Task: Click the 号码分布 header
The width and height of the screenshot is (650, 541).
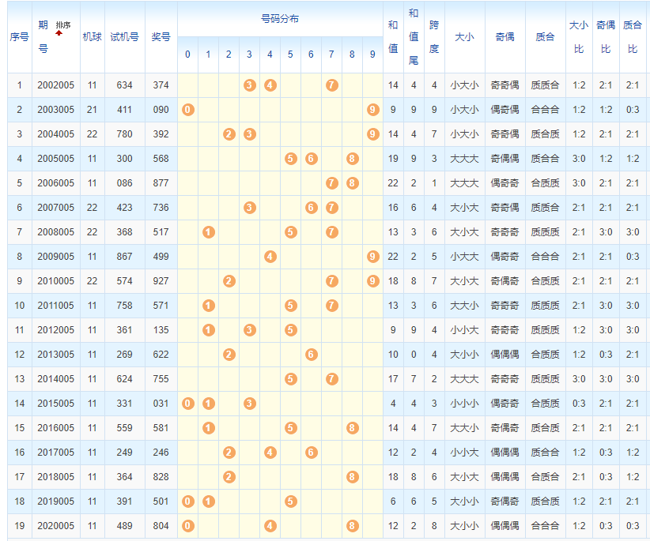Action: (280, 18)
